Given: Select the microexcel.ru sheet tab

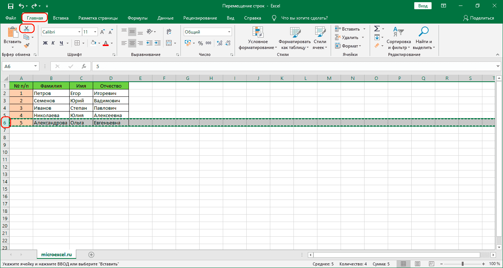Looking at the screenshot, I should (56, 254).
